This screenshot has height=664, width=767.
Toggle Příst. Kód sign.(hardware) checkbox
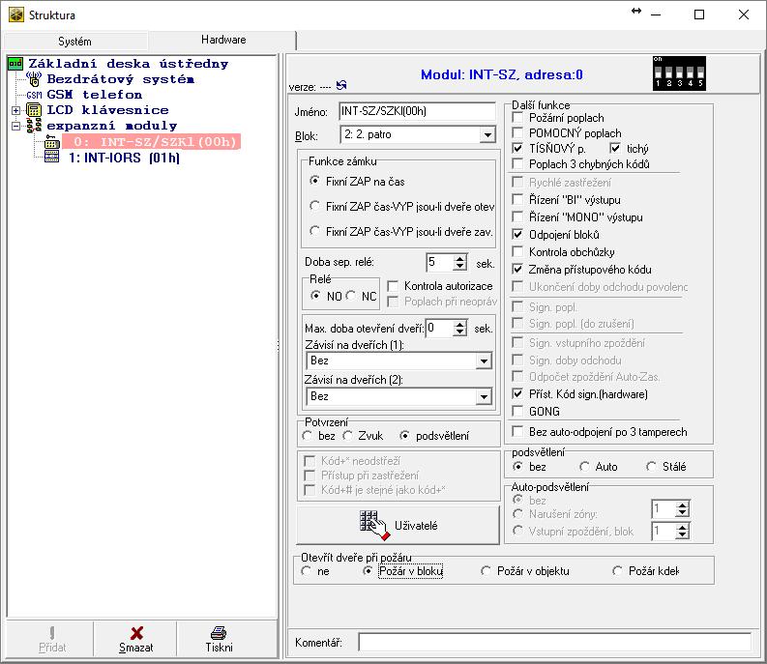pos(517,393)
